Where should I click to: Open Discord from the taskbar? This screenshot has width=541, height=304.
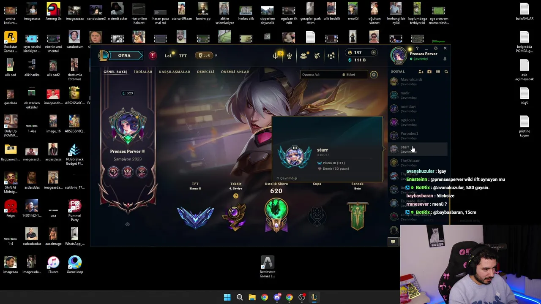(277, 297)
